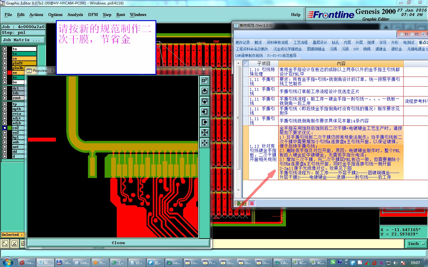Click the taskbar clock showing 19:07
This screenshot has width=428, height=267.
click(x=415, y=263)
